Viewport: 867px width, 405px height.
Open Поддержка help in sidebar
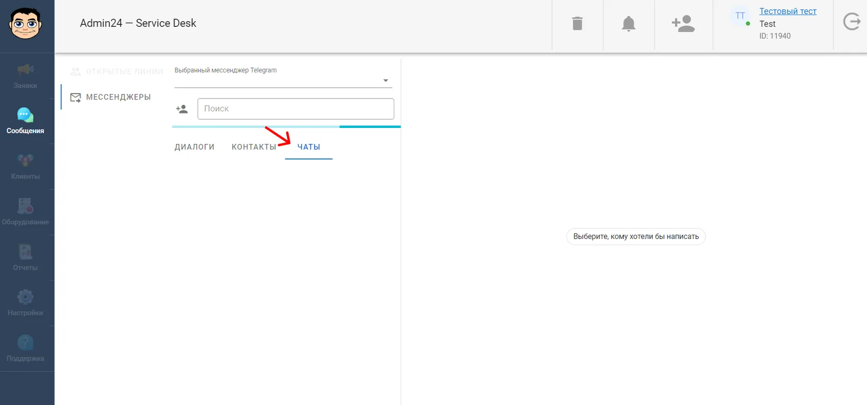25,348
